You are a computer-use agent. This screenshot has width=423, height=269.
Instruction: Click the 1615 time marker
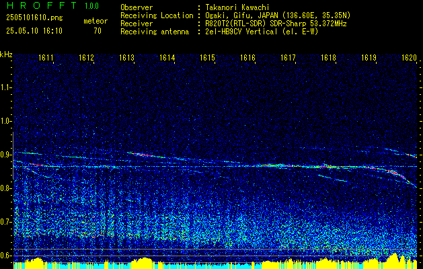tap(207, 57)
